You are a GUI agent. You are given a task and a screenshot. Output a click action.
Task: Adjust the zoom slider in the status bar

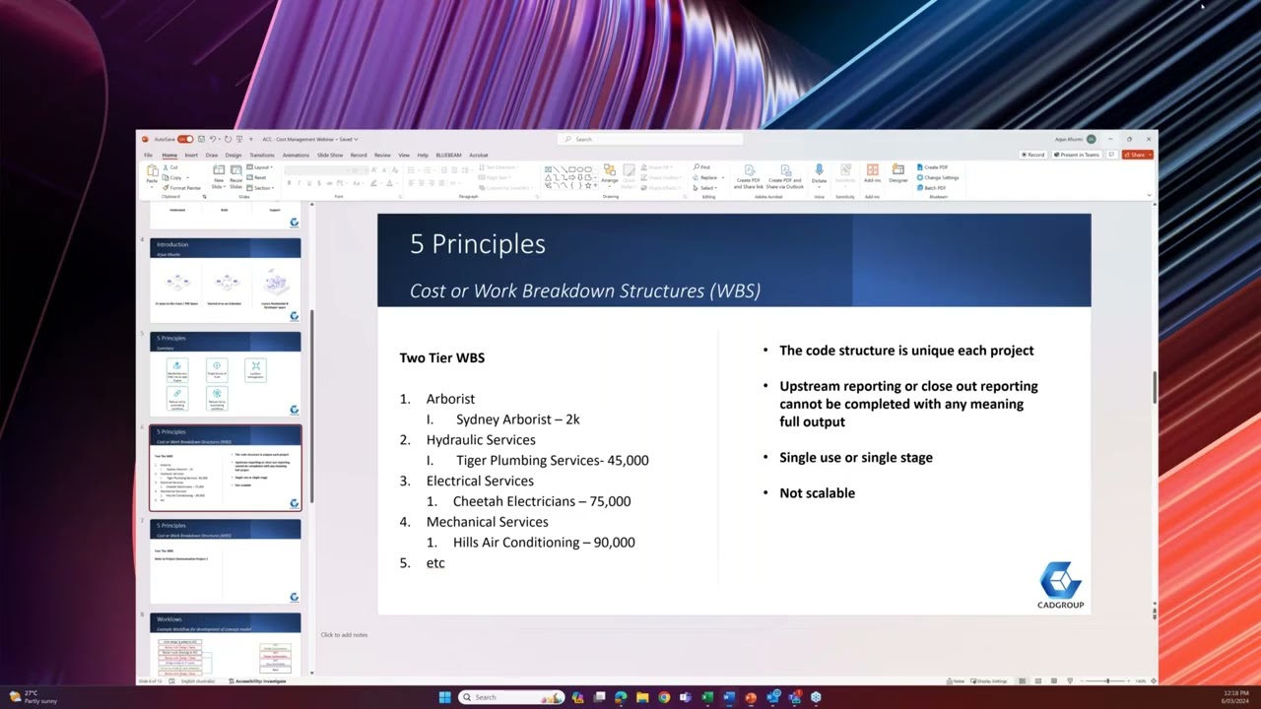point(1107,680)
